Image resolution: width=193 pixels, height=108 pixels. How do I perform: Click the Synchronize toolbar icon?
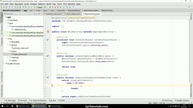click(x=7, y=7)
